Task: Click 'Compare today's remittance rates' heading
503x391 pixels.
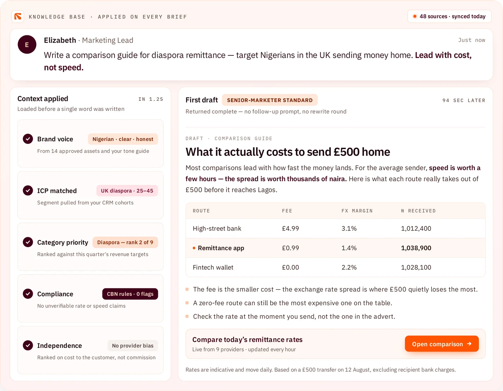Action: tap(247, 340)
